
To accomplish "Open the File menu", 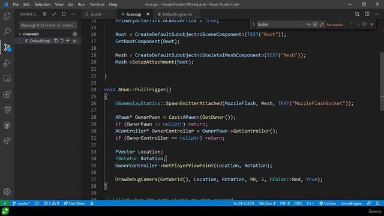I will 16,4.
